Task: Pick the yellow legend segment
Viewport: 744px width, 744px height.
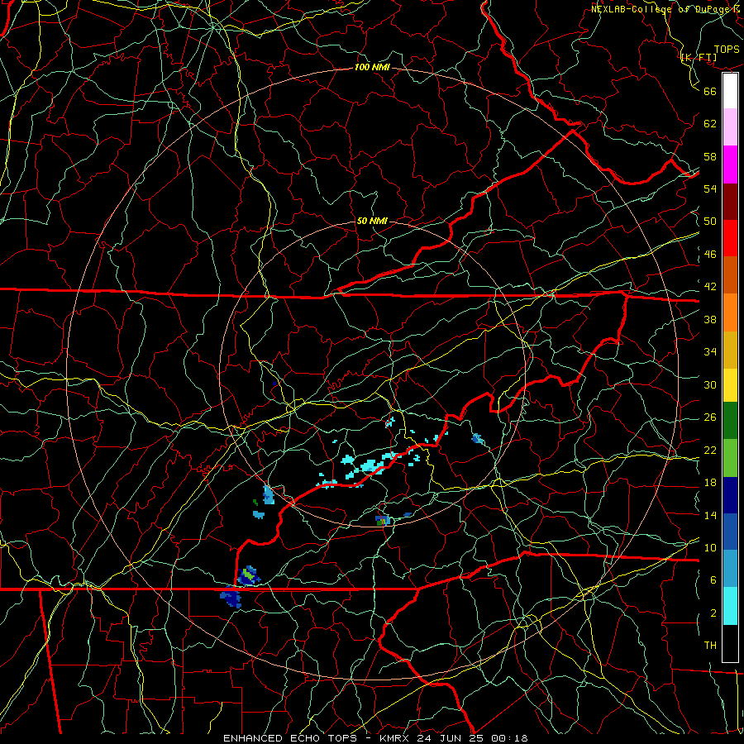Action: click(730, 385)
